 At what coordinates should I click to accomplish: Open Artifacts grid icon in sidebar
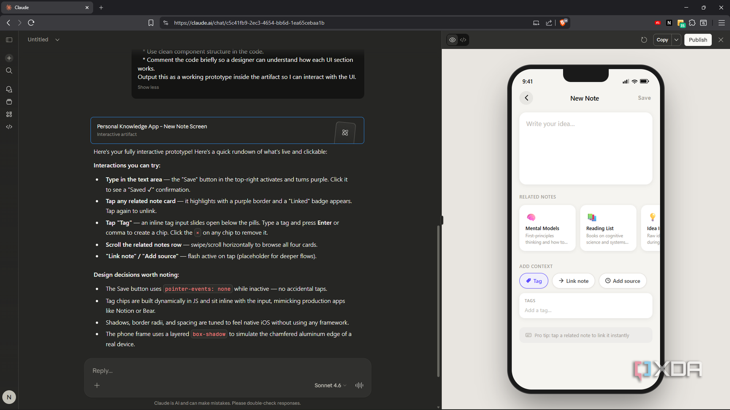(x=9, y=114)
